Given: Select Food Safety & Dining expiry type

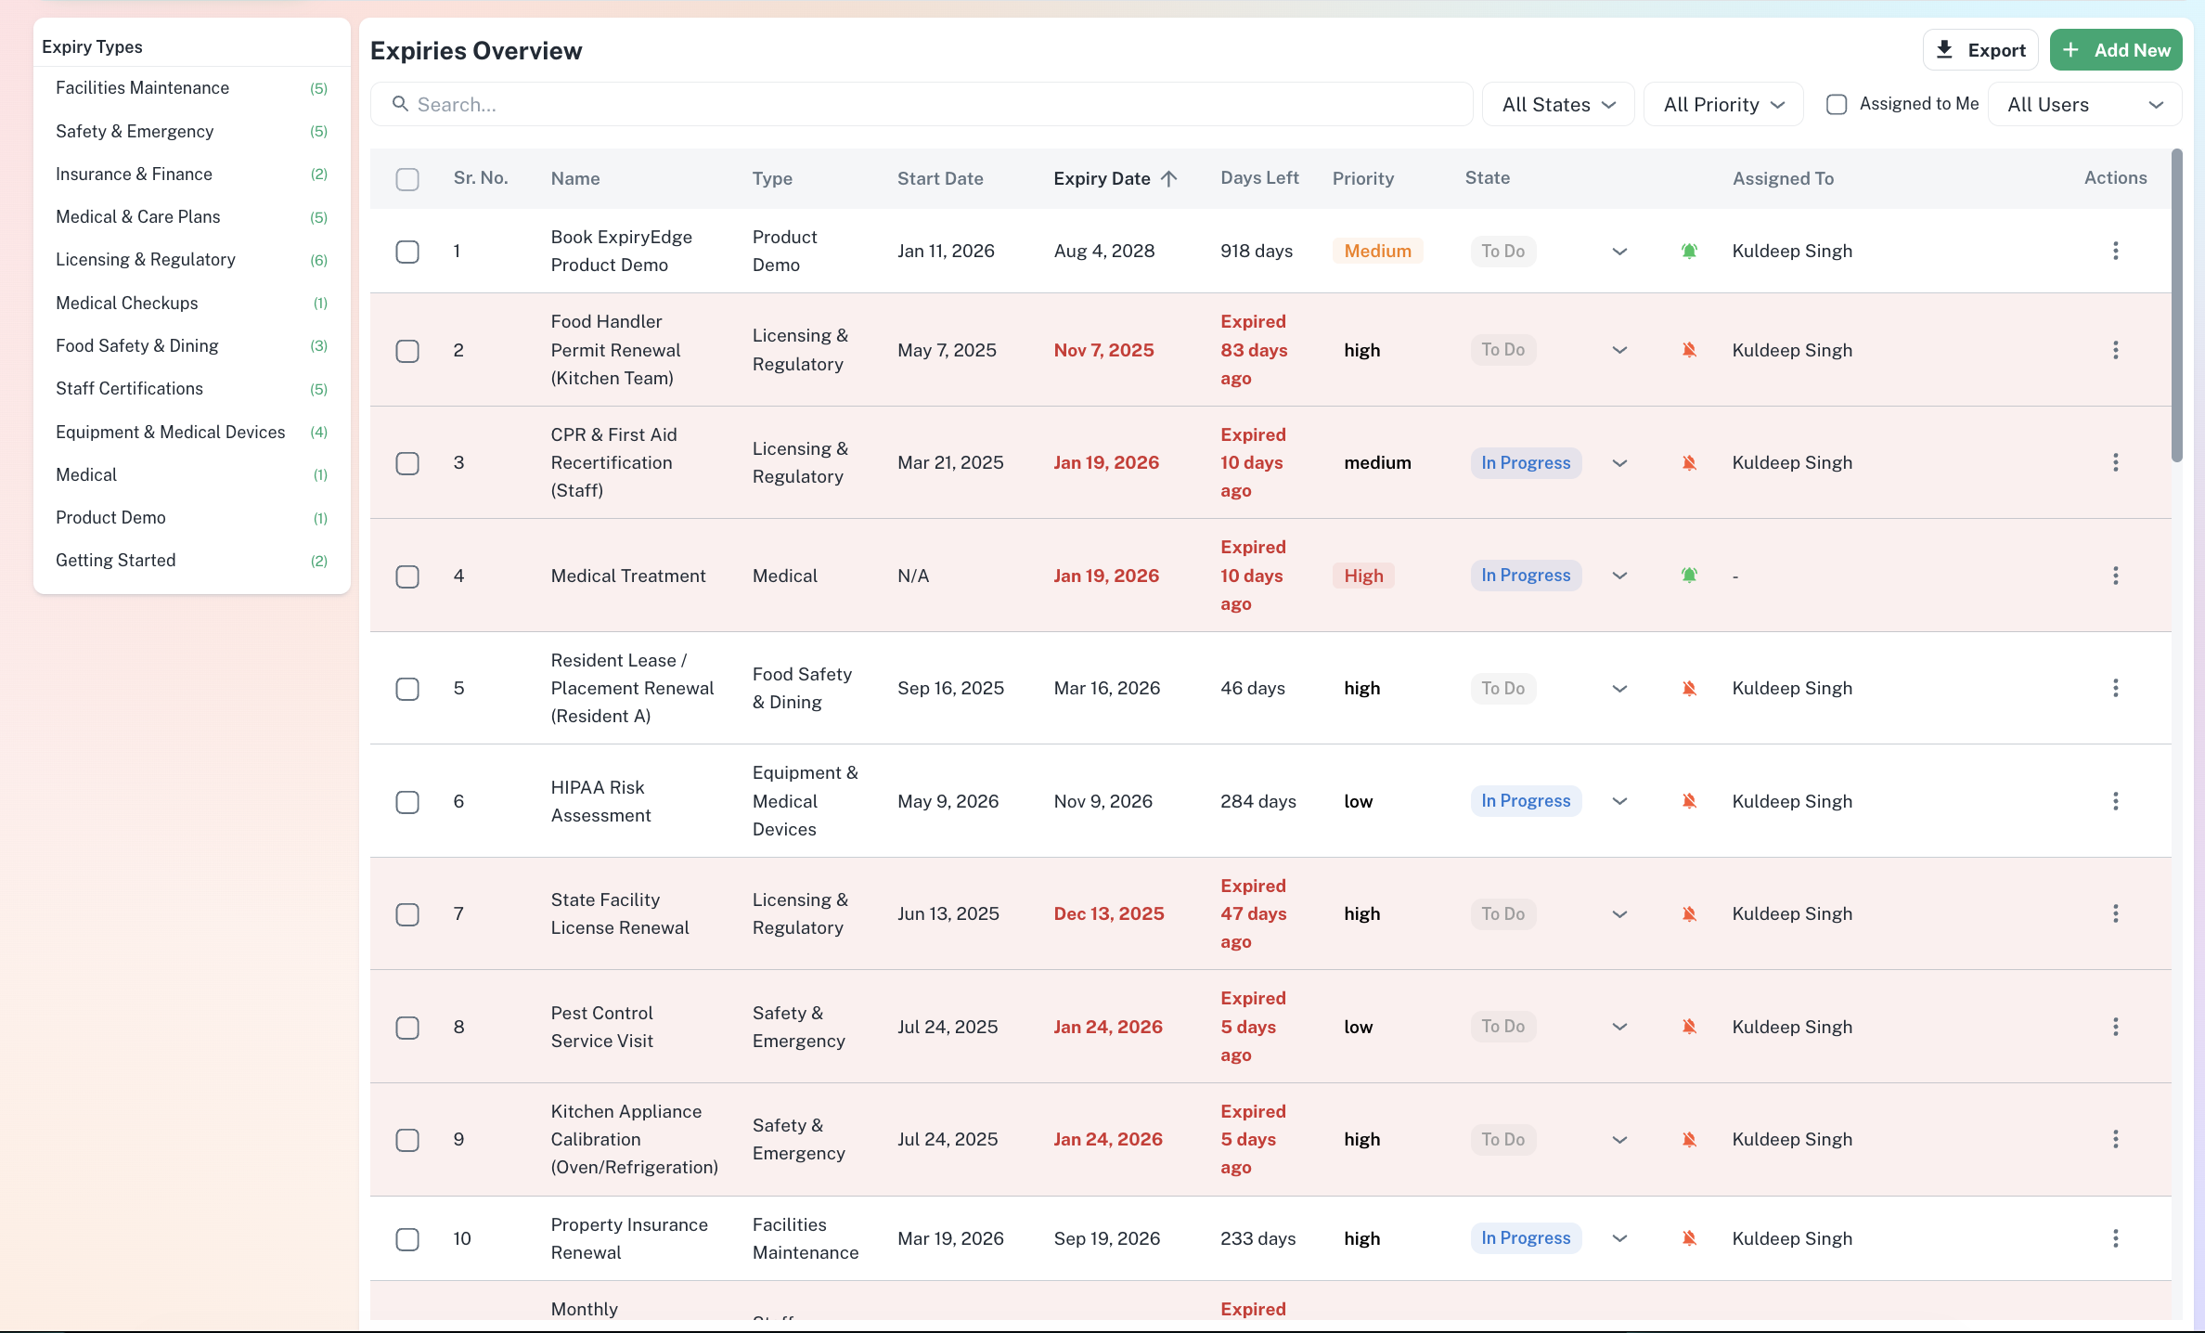Looking at the screenshot, I should [137, 345].
